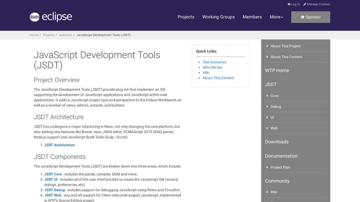Open the JSDT Web link
Viewport: 360px width, 202px height.
[53, 195]
